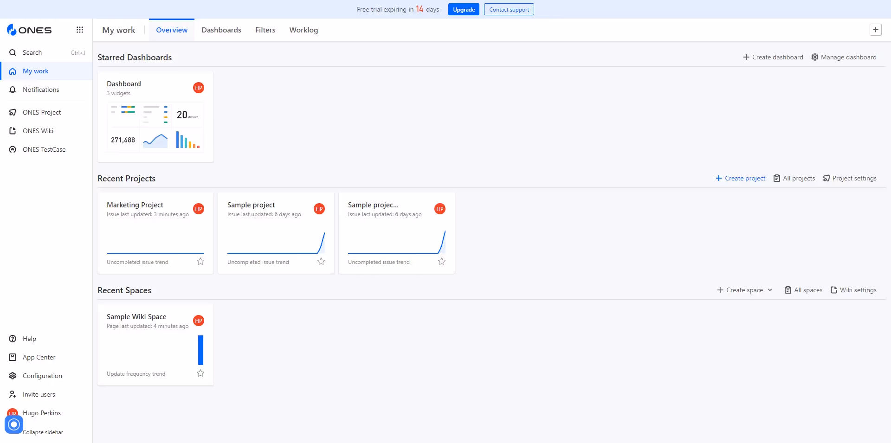Open the Dashboard widgets preview thumbnail
The height and width of the screenshot is (443, 891).
tap(155, 128)
